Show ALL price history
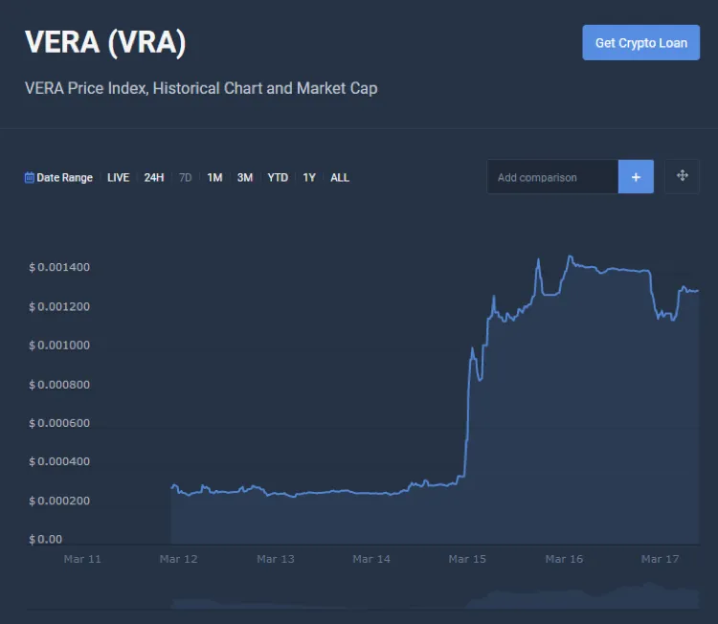 pyautogui.click(x=340, y=178)
